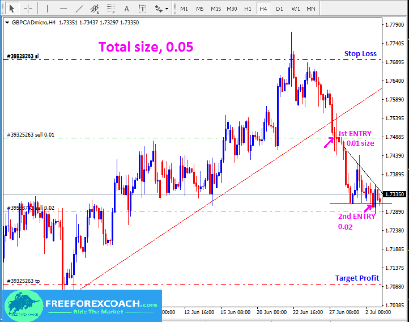The width and height of the screenshot is (409, 322).
Task: Click the MN monthly timeframe button
Action: coord(311,9)
